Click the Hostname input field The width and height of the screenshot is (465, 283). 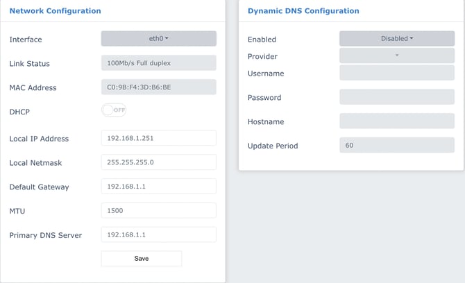click(396, 121)
